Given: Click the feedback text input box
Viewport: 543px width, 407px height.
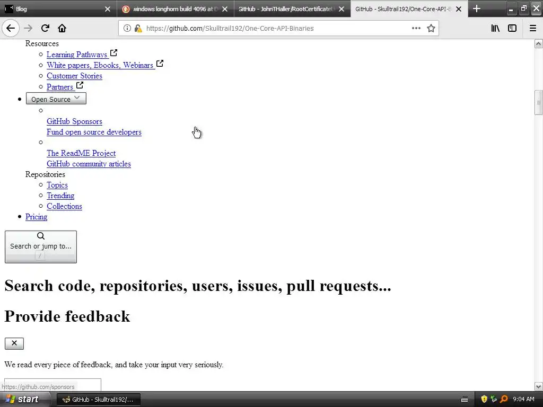Looking at the screenshot, I should [x=52, y=385].
